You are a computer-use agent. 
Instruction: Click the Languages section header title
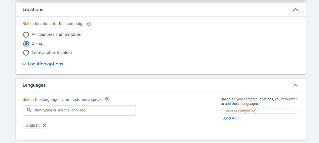coord(34,85)
